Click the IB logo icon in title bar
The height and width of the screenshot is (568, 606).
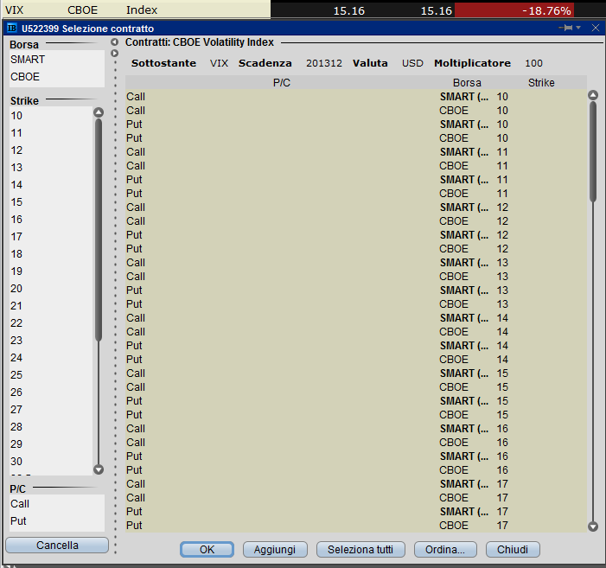[12, 29]
